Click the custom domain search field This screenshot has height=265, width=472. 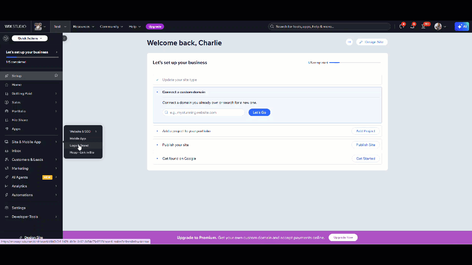[x=204, y=112]
